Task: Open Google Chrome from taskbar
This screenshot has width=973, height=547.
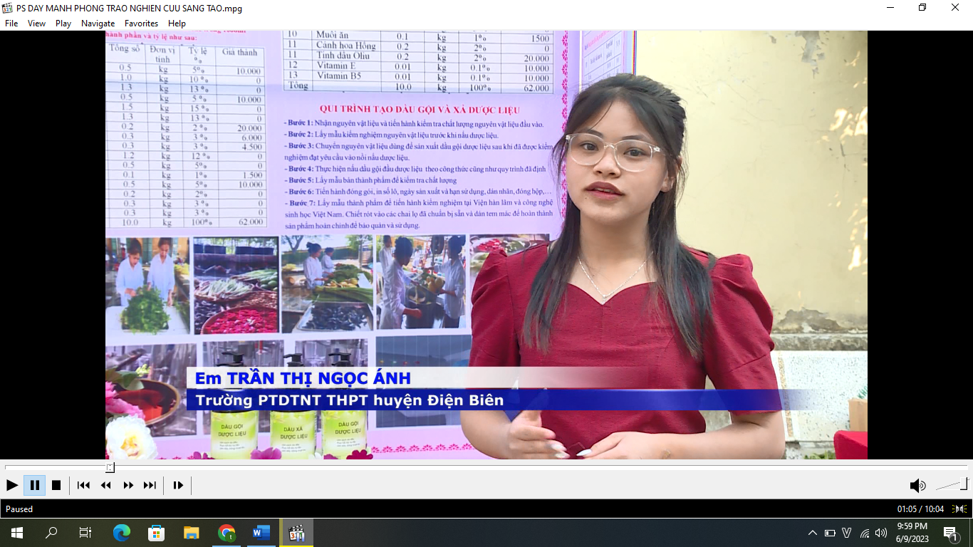Action: click(227, 533)
